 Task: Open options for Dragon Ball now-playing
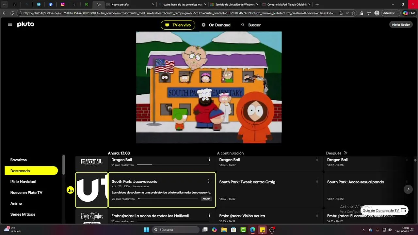click(x=209, y=160)
